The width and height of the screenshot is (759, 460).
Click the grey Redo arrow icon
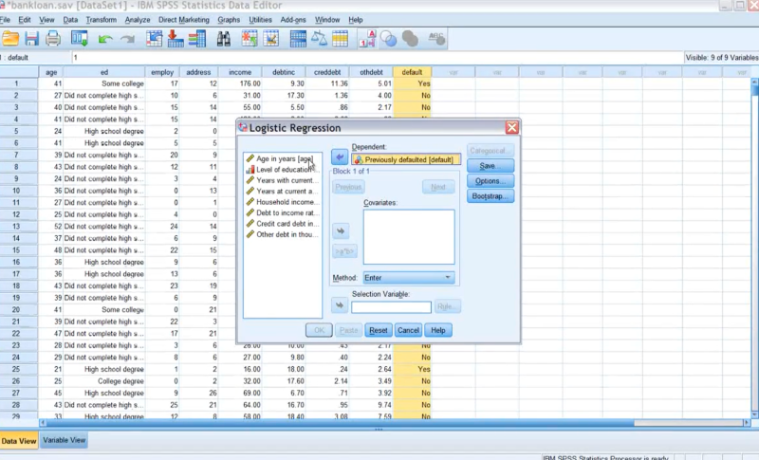coord(127,39)
